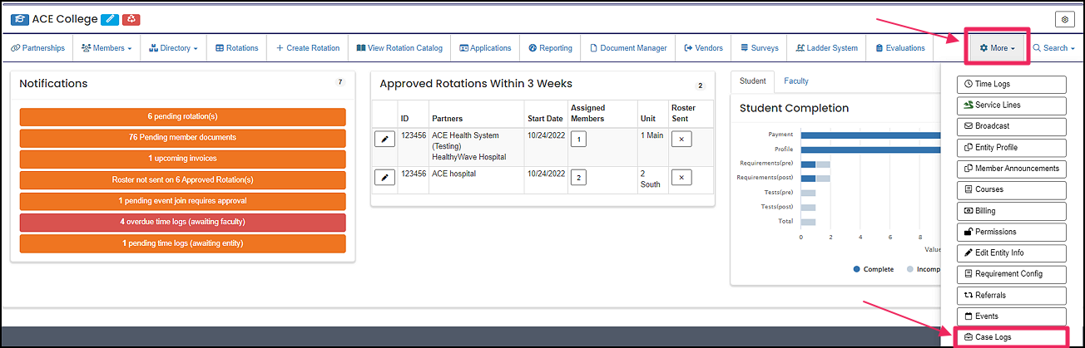The height and width of the screenshot is (348, 1085).
Task: Switch to the Faculty tab
Action: 795,81
